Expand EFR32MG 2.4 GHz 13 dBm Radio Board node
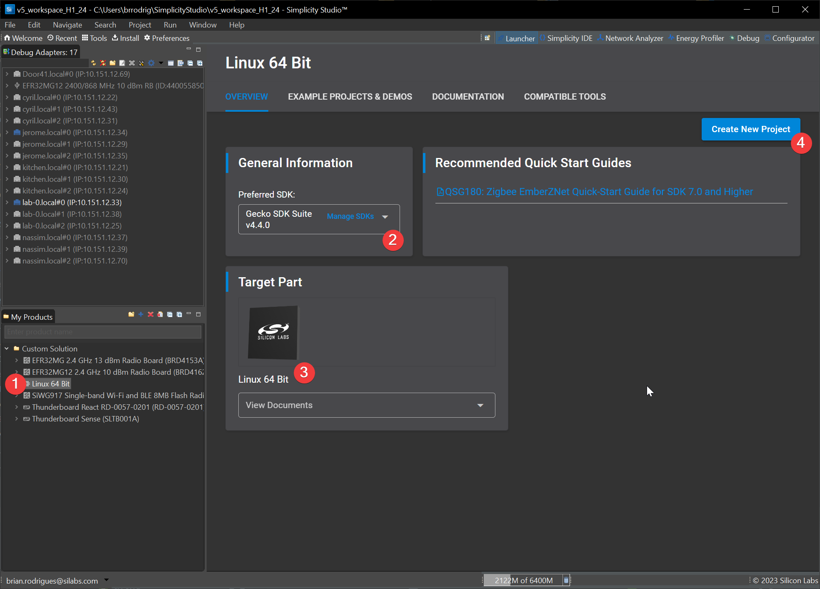This screenshot has width=820, height=589. [x=16, y=360]
